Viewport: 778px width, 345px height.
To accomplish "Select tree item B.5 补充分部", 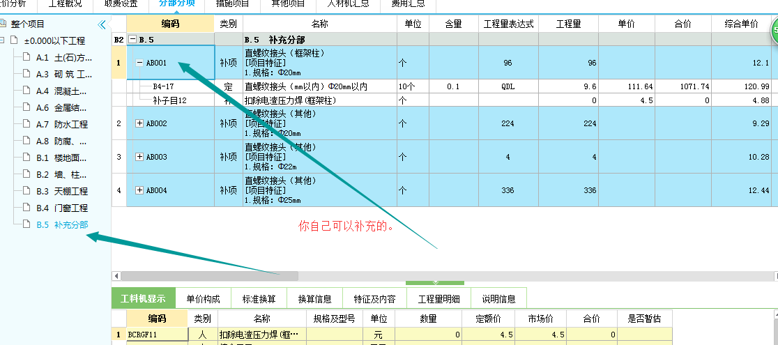I will pyautogui.click(x=62, y=224).
